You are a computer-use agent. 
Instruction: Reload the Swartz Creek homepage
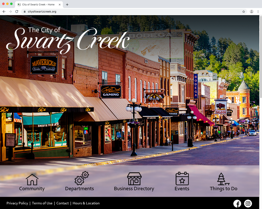coord(17,12)
